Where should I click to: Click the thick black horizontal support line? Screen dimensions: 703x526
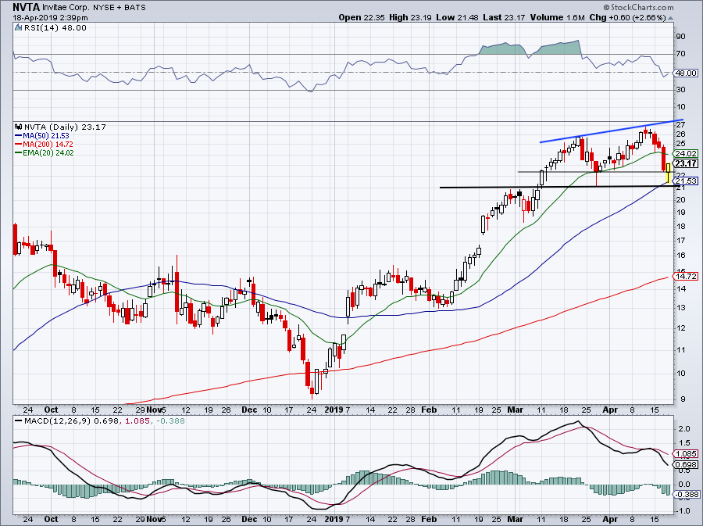pyautogui.click(x=556, y=187)
